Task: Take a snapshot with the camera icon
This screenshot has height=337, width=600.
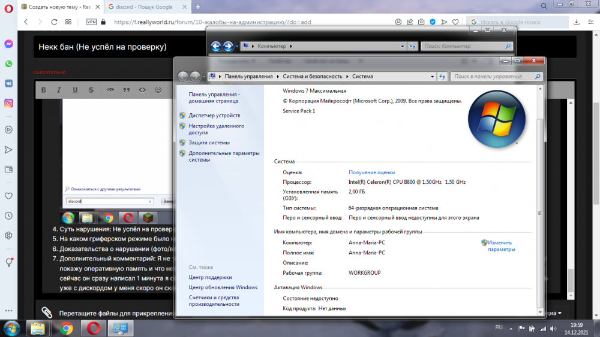Action: pyautogui.click(x=421, y=22)
